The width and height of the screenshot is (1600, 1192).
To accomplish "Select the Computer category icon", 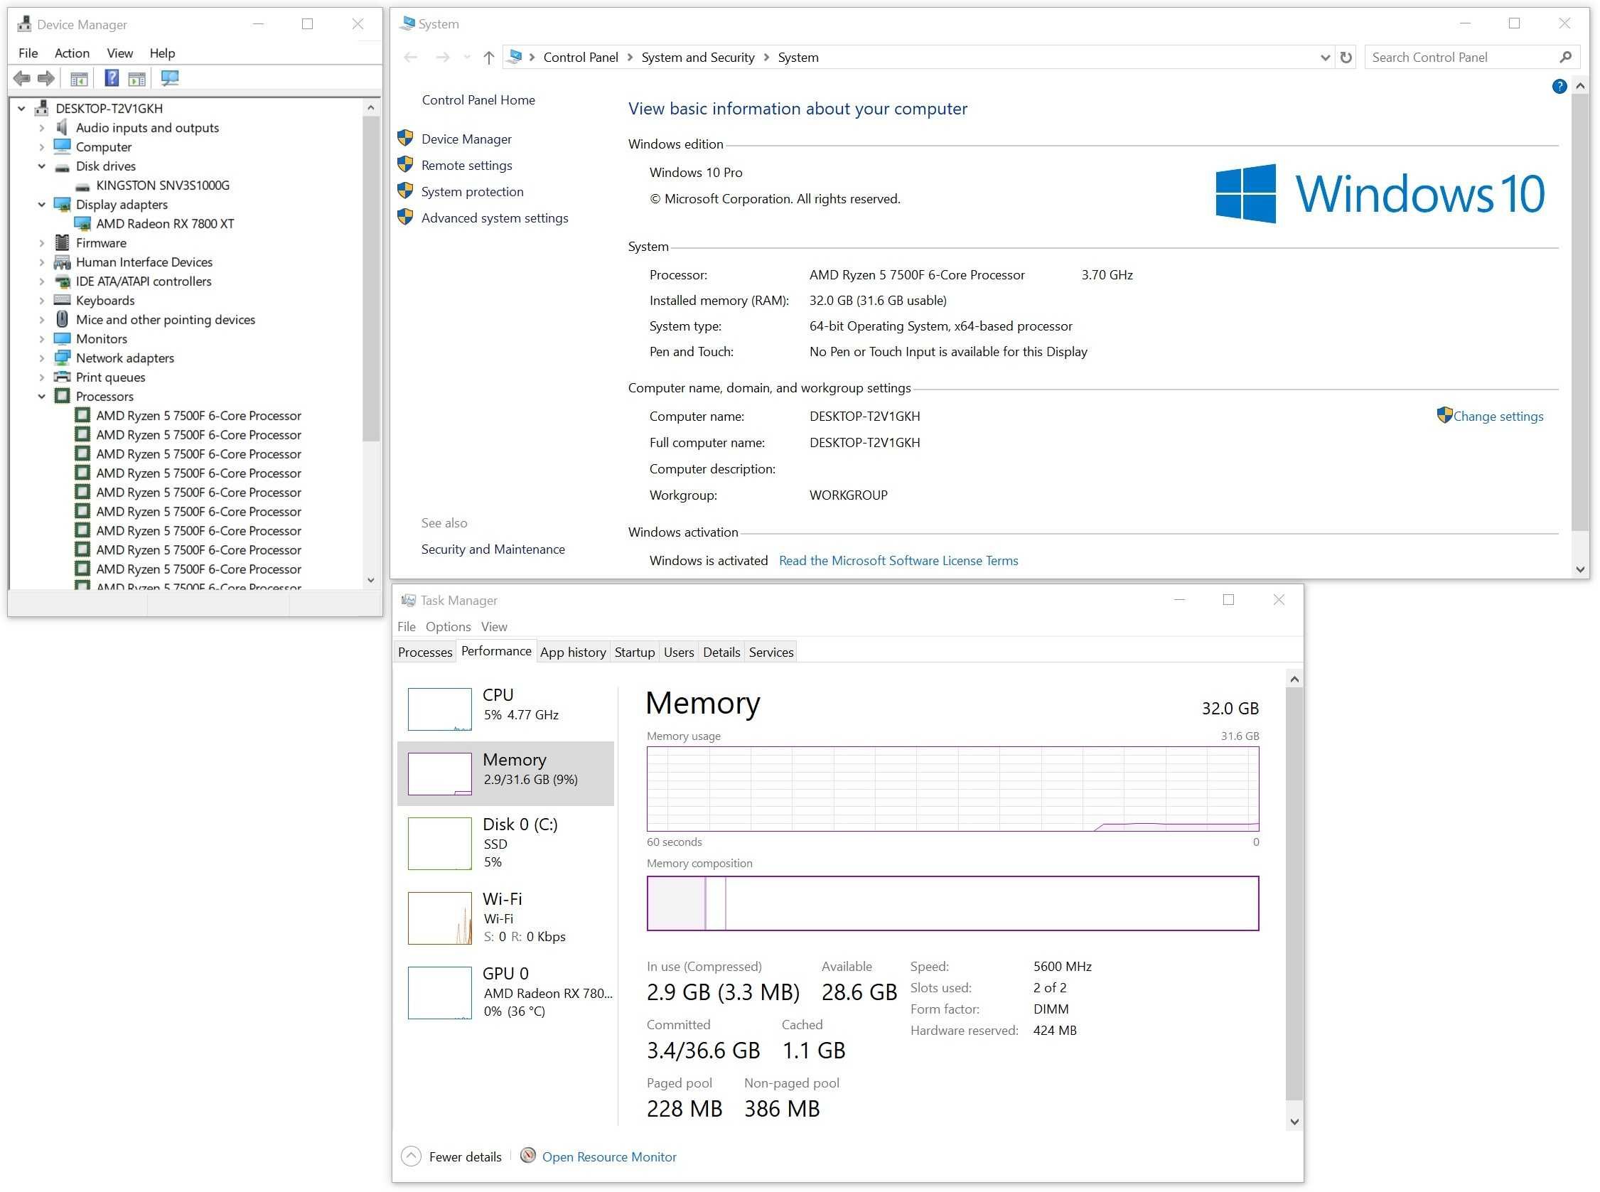I will click(x=63, y=146).
